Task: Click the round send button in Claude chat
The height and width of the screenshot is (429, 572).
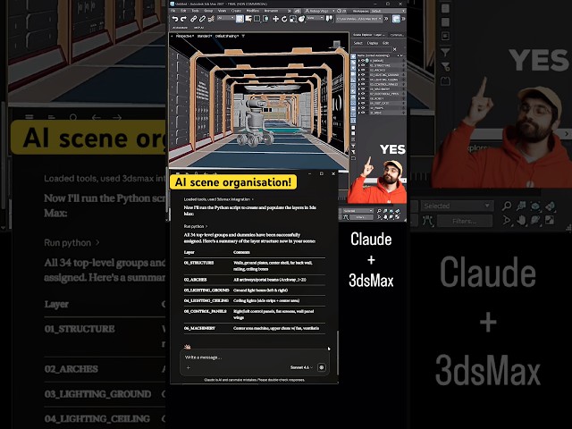Action: click(322, 367)
